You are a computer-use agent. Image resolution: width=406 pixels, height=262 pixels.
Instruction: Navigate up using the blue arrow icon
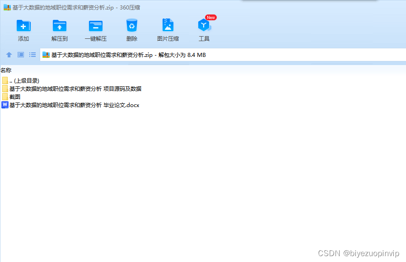click(9, 55)
